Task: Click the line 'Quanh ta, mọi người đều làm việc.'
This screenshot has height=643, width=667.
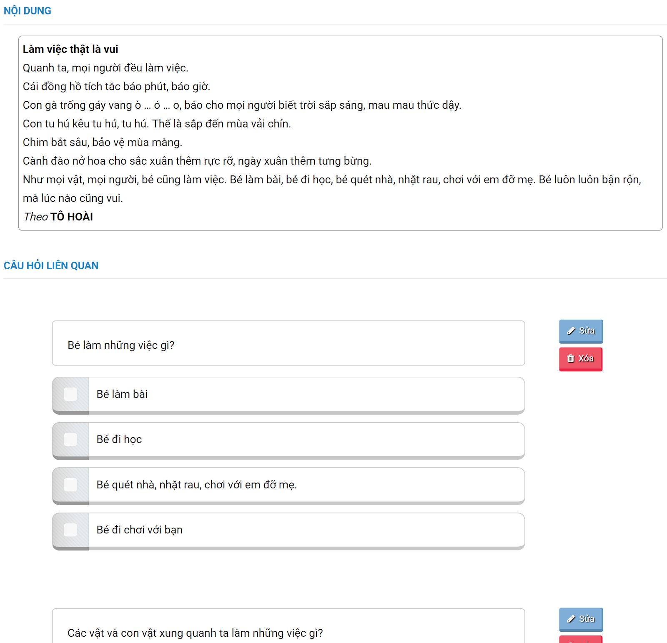Action: pos(105,68)
